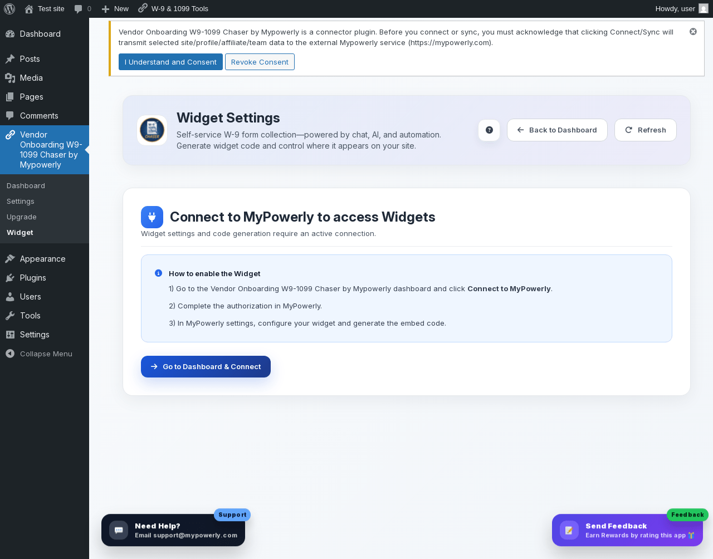Viewport: 713px width, 559px height.
Task: Open the New content menu
Action: tap(115, 9)
